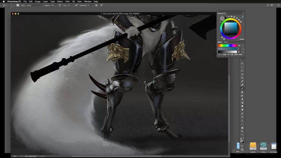
Task: Open the Flow slider dropdown arrow
Action: (x=73, y=5)
